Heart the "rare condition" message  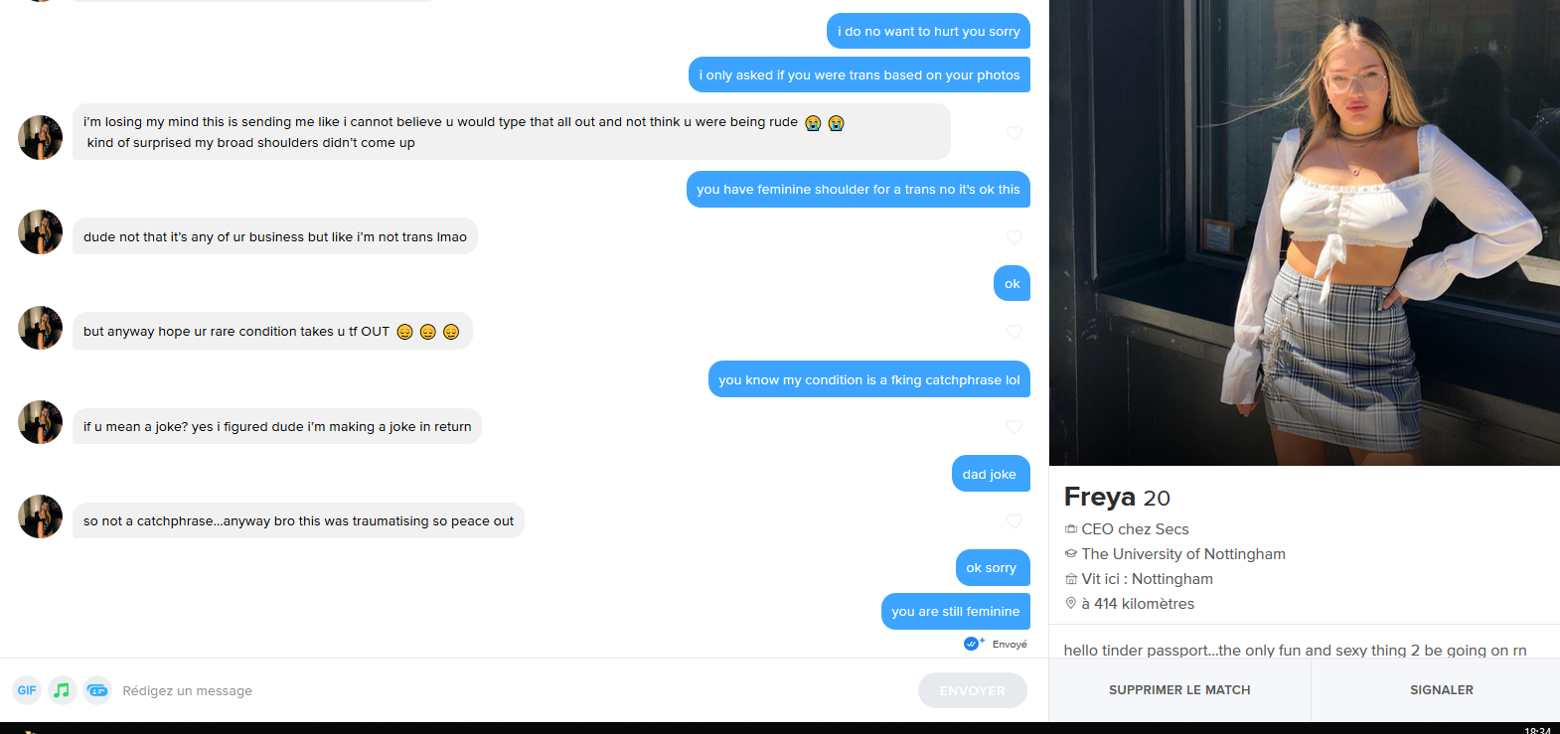coord(1014,332)
